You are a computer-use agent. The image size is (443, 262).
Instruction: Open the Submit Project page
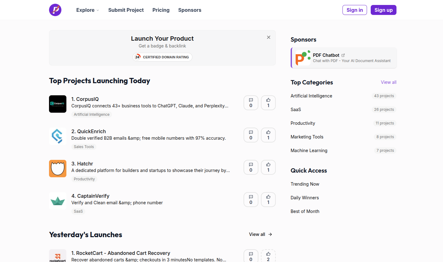[126, 10]
